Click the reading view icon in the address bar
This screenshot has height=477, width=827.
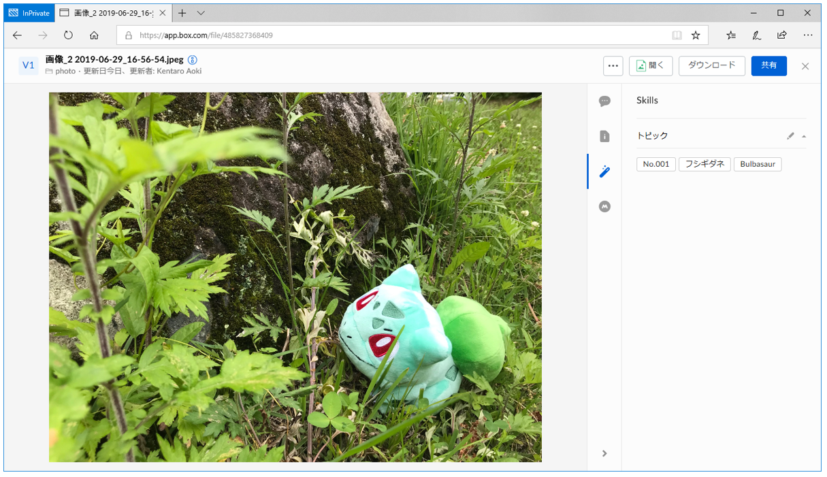click(x=677, y=35)
